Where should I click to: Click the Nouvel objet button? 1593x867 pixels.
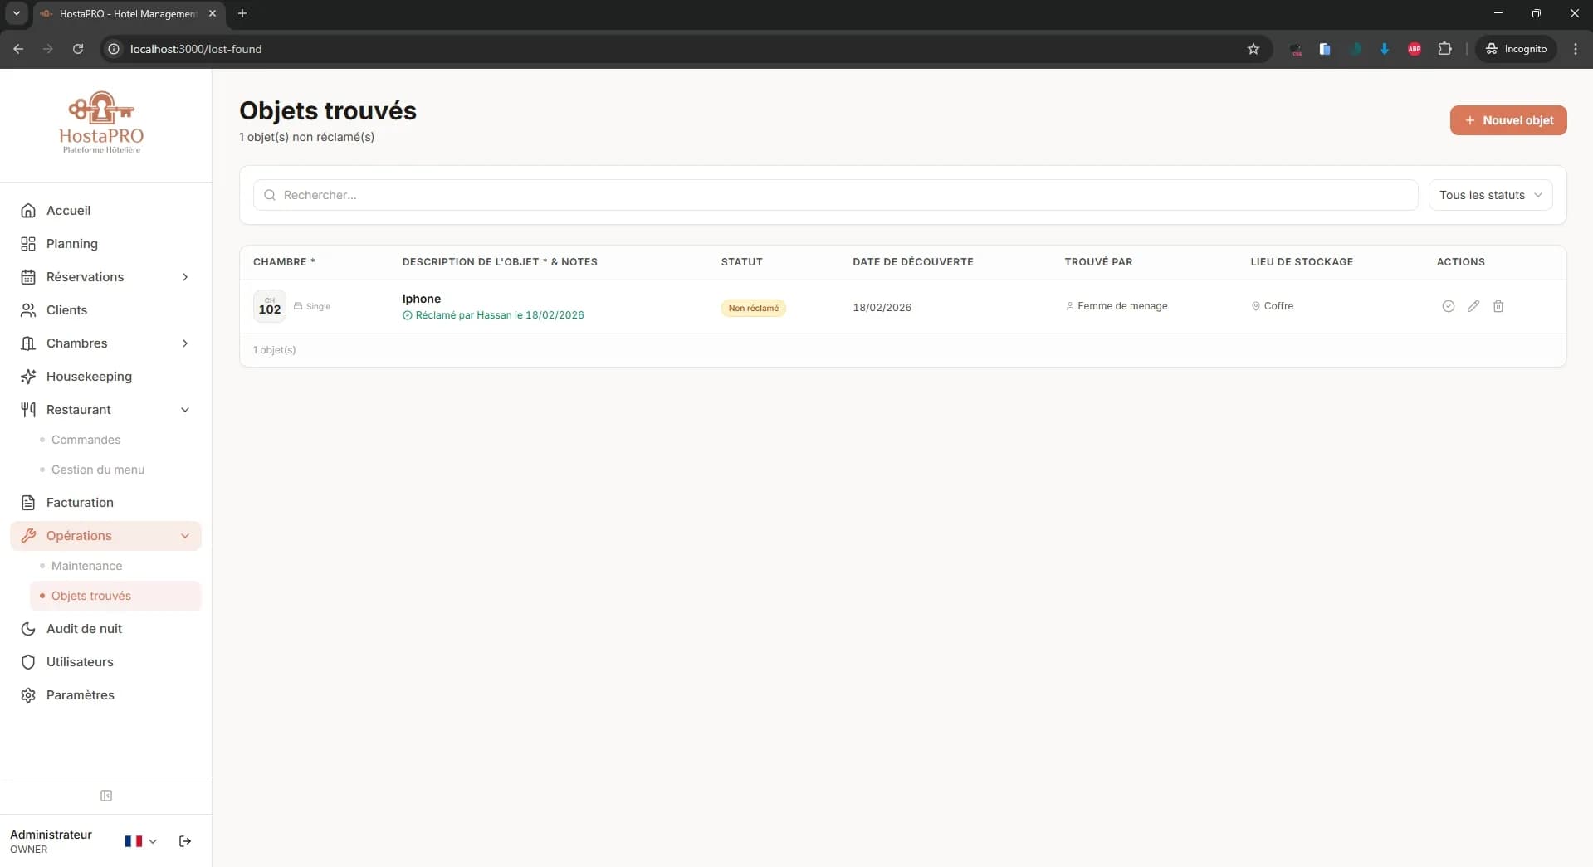[1507, 120]
